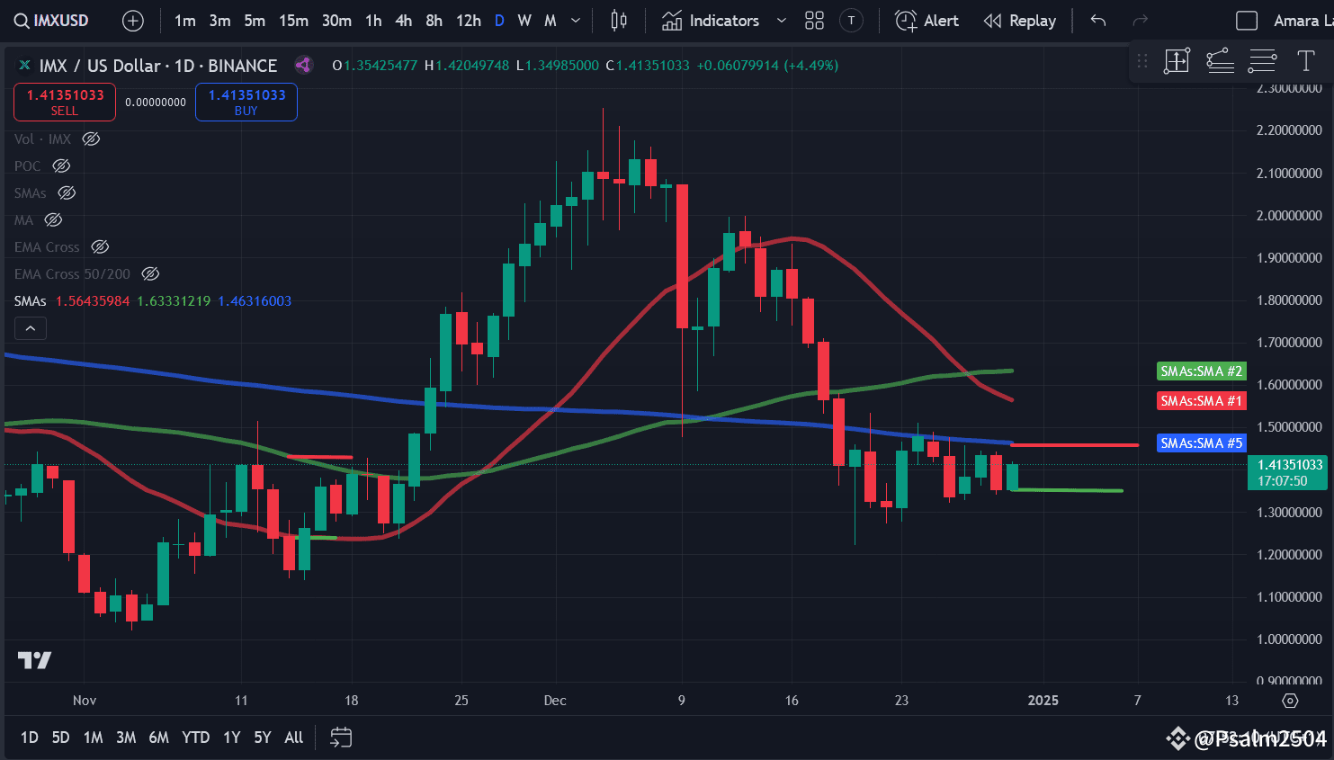Screen dimensions: 1334x760
Task: Open the custom date range calendar icon
Action: [341, 737]
